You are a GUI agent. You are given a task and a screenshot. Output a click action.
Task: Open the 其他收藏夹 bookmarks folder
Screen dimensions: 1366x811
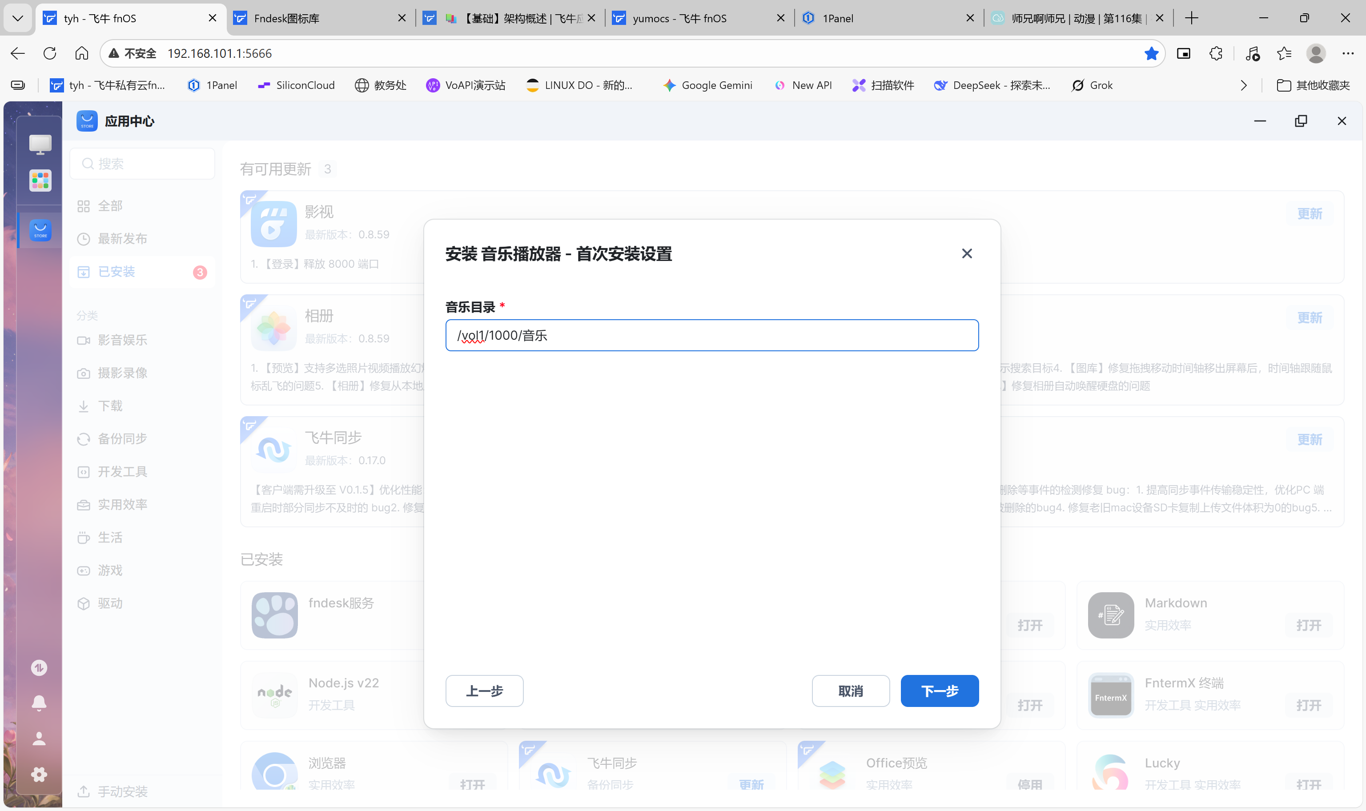(x=1313, y=85)
